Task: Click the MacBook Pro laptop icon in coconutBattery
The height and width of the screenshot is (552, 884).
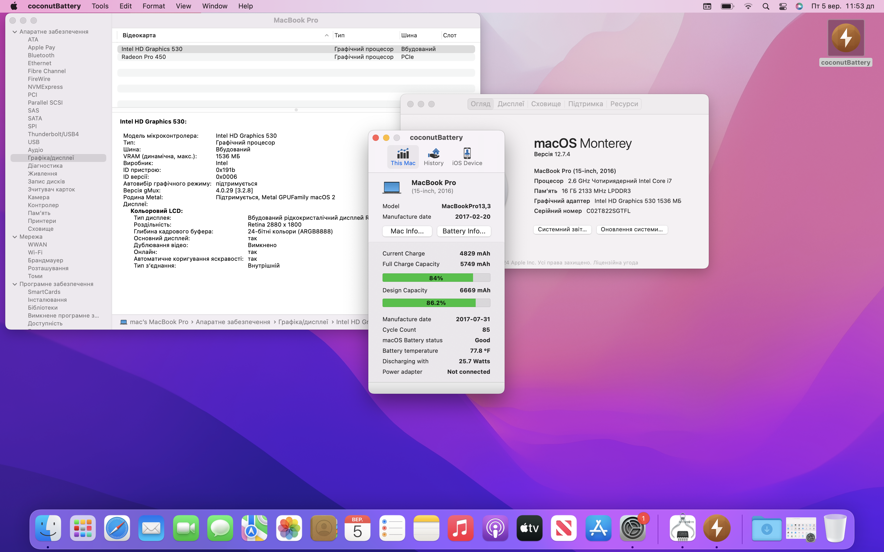Action: tap(391, 187)
